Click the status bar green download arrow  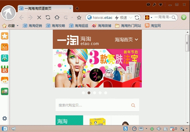point(152,129)
